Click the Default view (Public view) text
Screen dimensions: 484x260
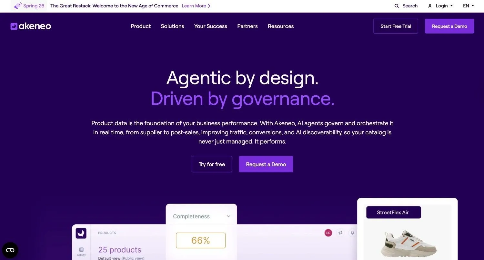121,258
